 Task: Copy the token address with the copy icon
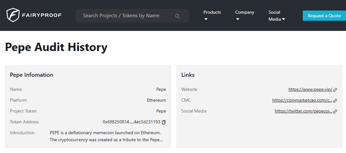pyautogui.click(x=163, y=122)
